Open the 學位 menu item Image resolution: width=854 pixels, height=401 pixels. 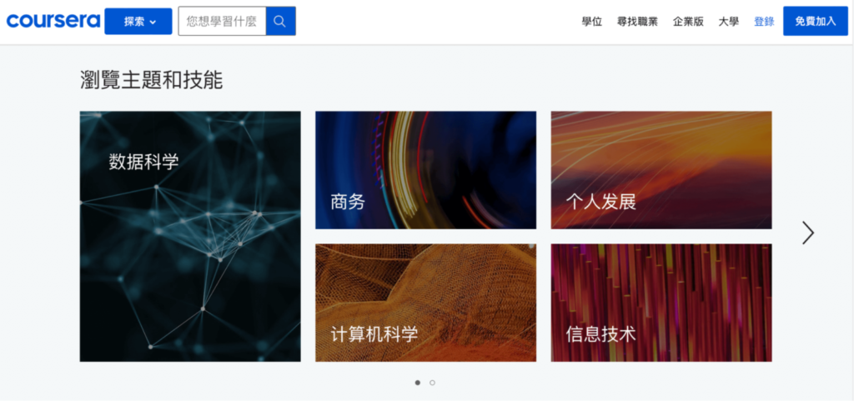coord(591,22)
